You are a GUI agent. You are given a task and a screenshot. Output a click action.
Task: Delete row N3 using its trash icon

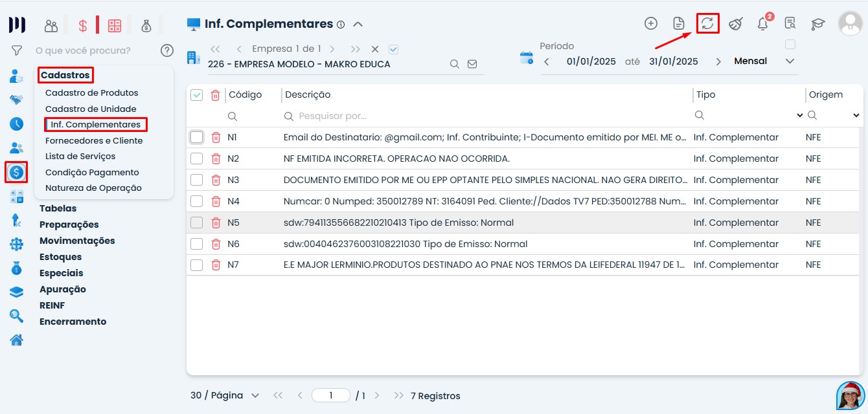click(215, 180)
